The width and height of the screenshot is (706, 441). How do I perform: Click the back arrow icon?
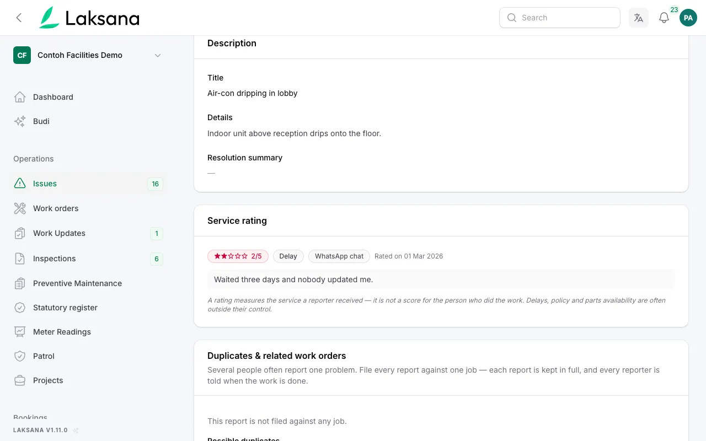pos(19,18)
